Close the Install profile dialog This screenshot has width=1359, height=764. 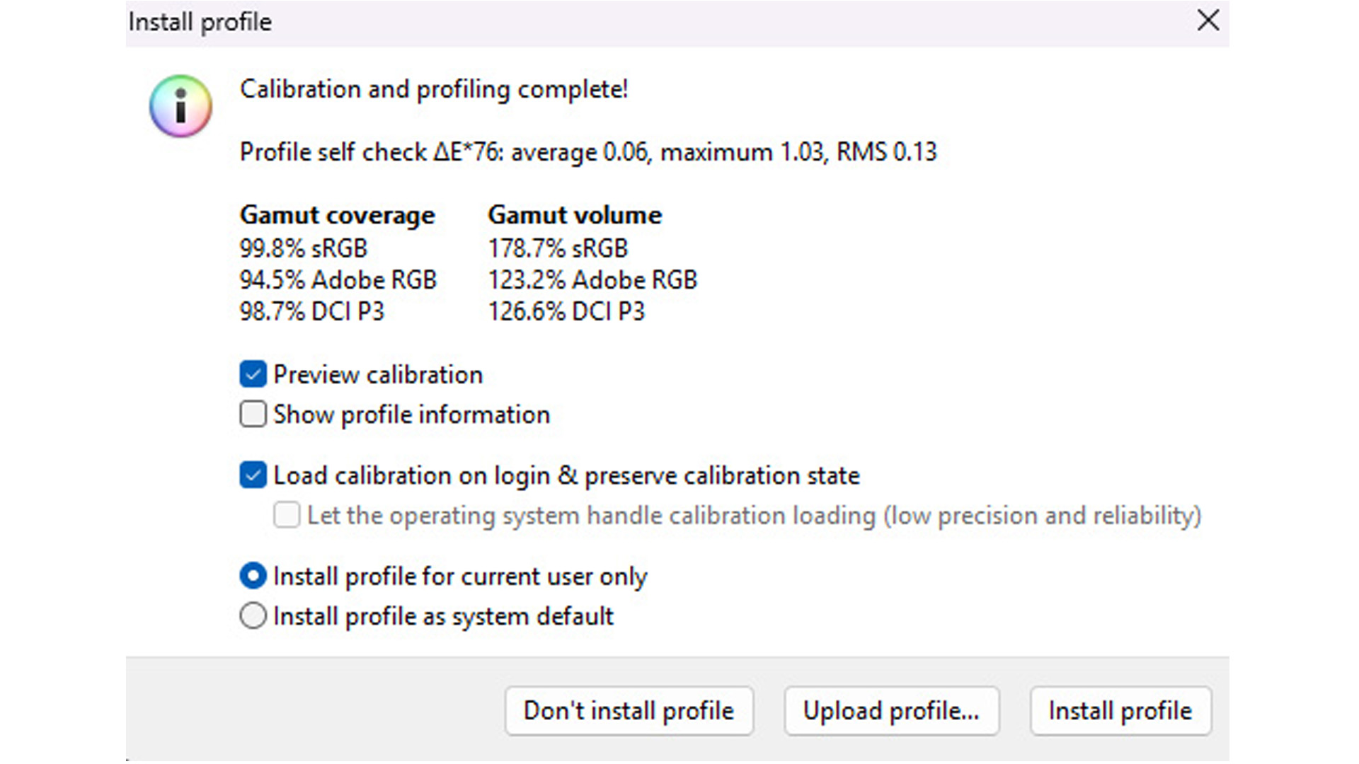pos(1208,21)
